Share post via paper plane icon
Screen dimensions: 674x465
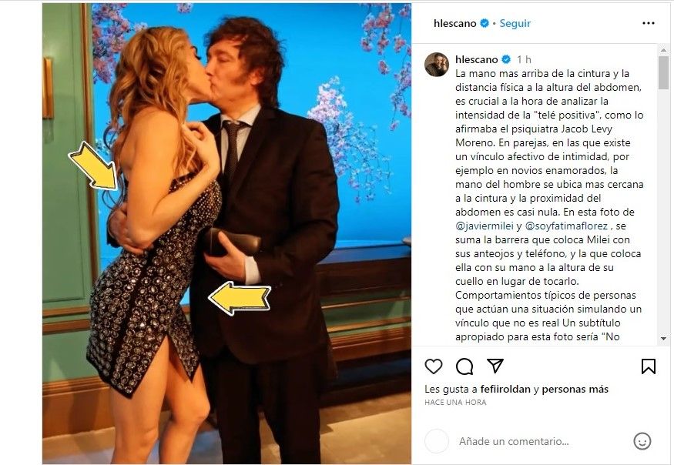tap(495, 366)
